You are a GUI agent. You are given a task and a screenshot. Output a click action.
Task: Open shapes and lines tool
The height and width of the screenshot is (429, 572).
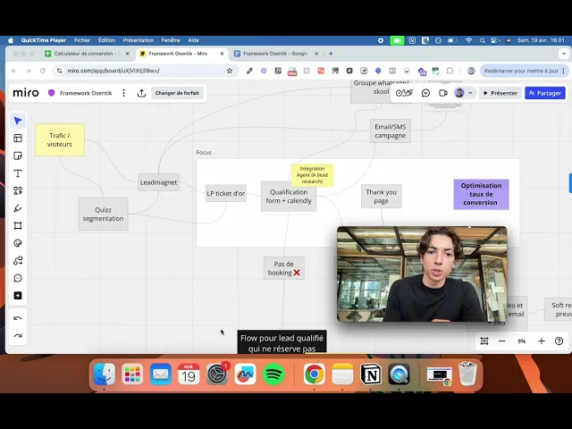pos(18,190)
